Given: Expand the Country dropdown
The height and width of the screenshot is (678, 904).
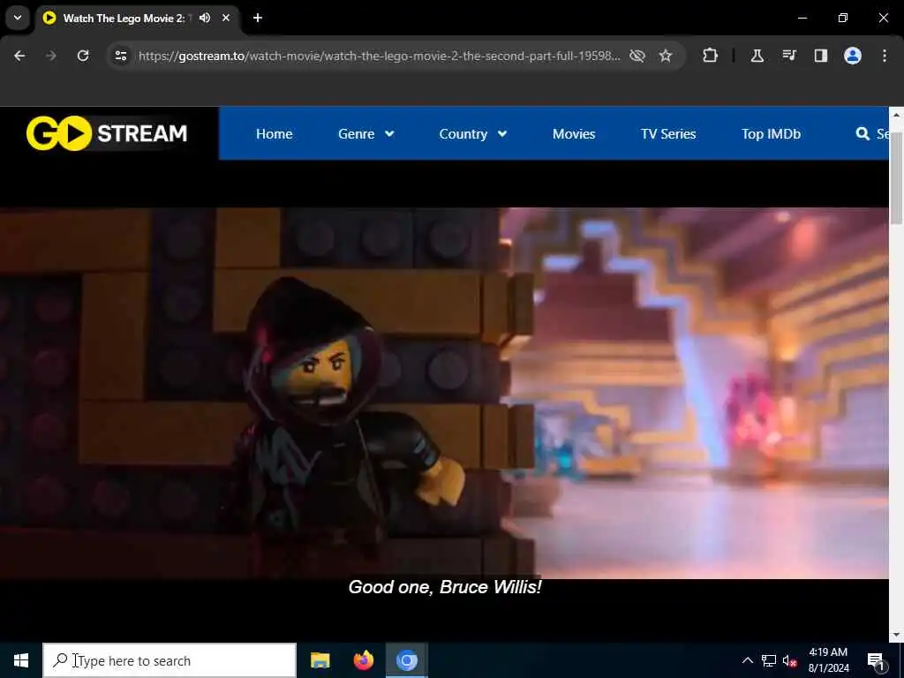Looking at the screenshot, I should pyautogui.click(x=473, y=134).
